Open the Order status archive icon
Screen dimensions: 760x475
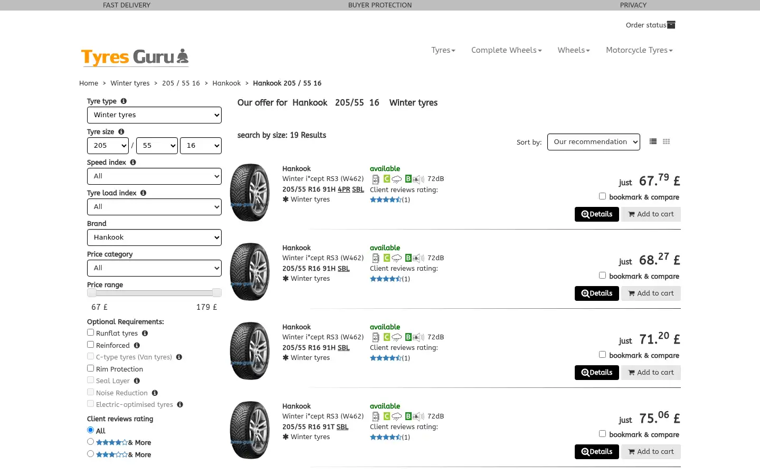(671, 25)
